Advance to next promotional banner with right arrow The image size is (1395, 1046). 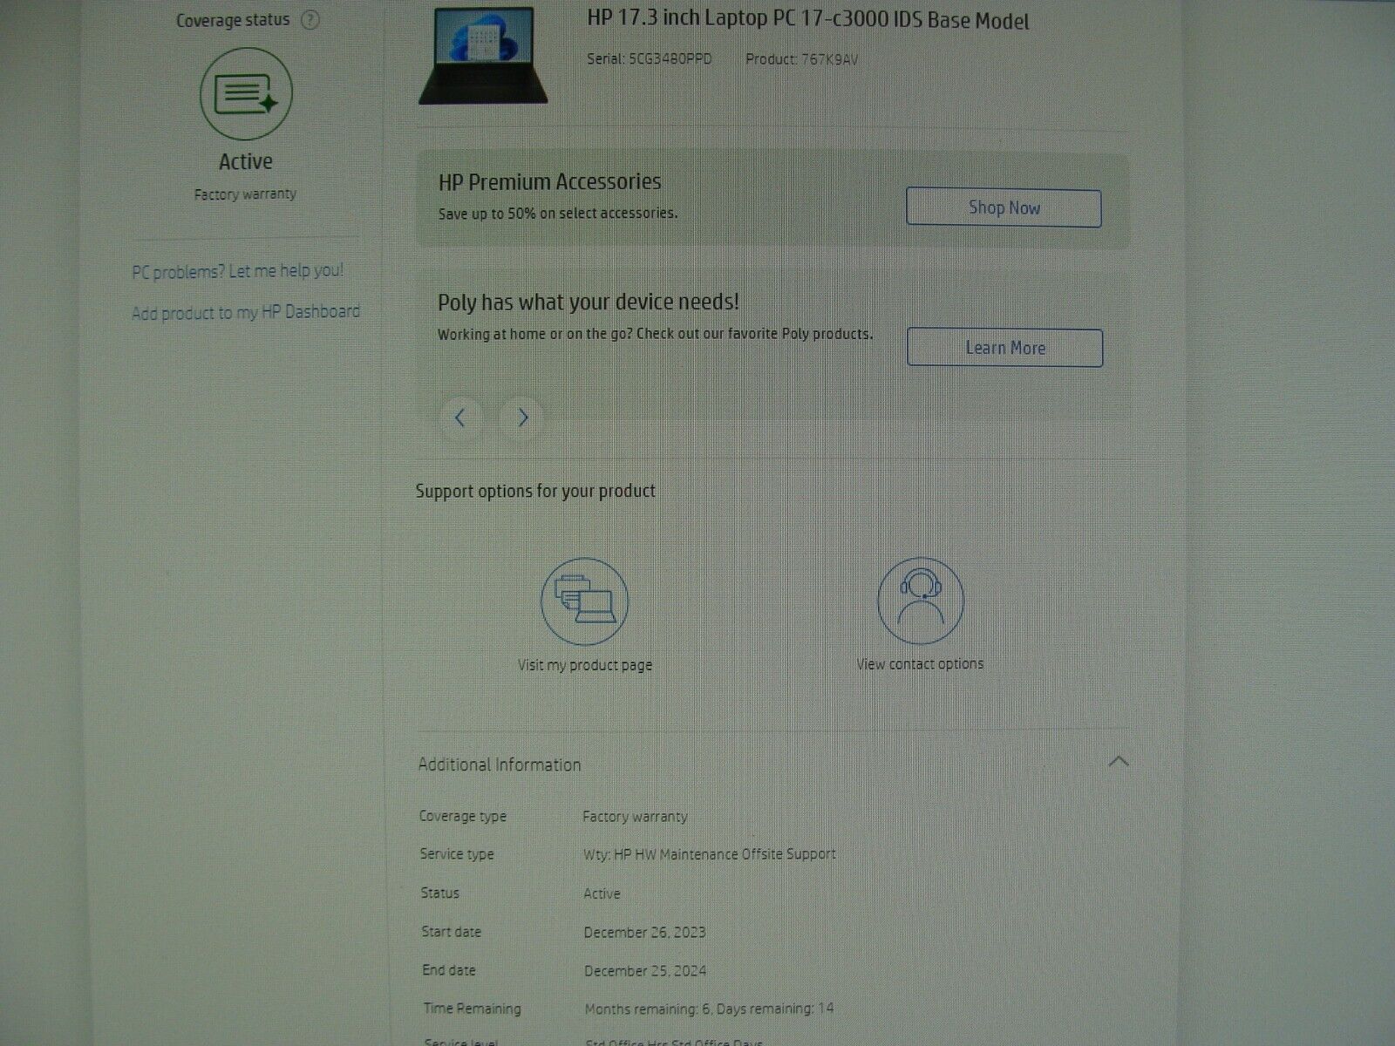click(x=523, y=418)
